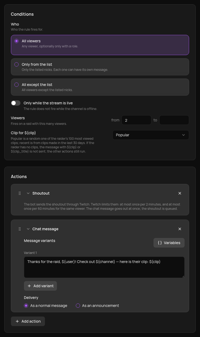Grab the Shoutout action drag handle

[x=20, y=193]
